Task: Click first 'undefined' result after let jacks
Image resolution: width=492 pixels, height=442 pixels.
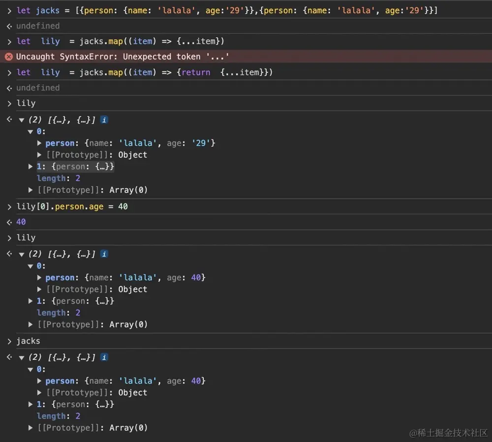Action: 38,26
